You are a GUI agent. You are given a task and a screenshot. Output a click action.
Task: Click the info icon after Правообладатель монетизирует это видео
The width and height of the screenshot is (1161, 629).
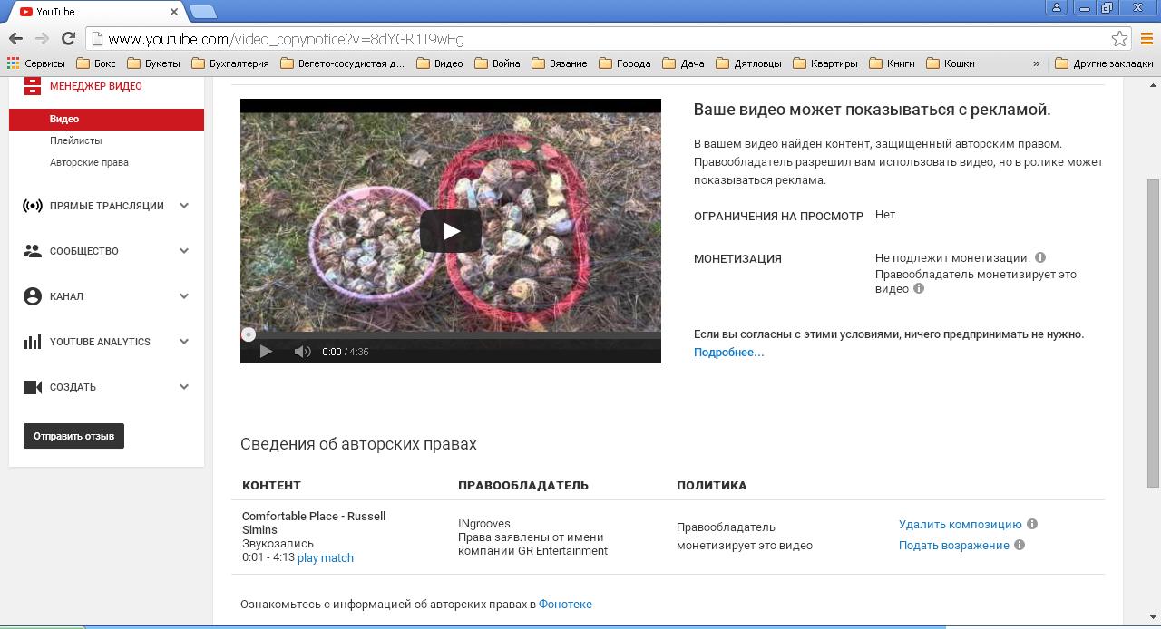tap(919, 289)
